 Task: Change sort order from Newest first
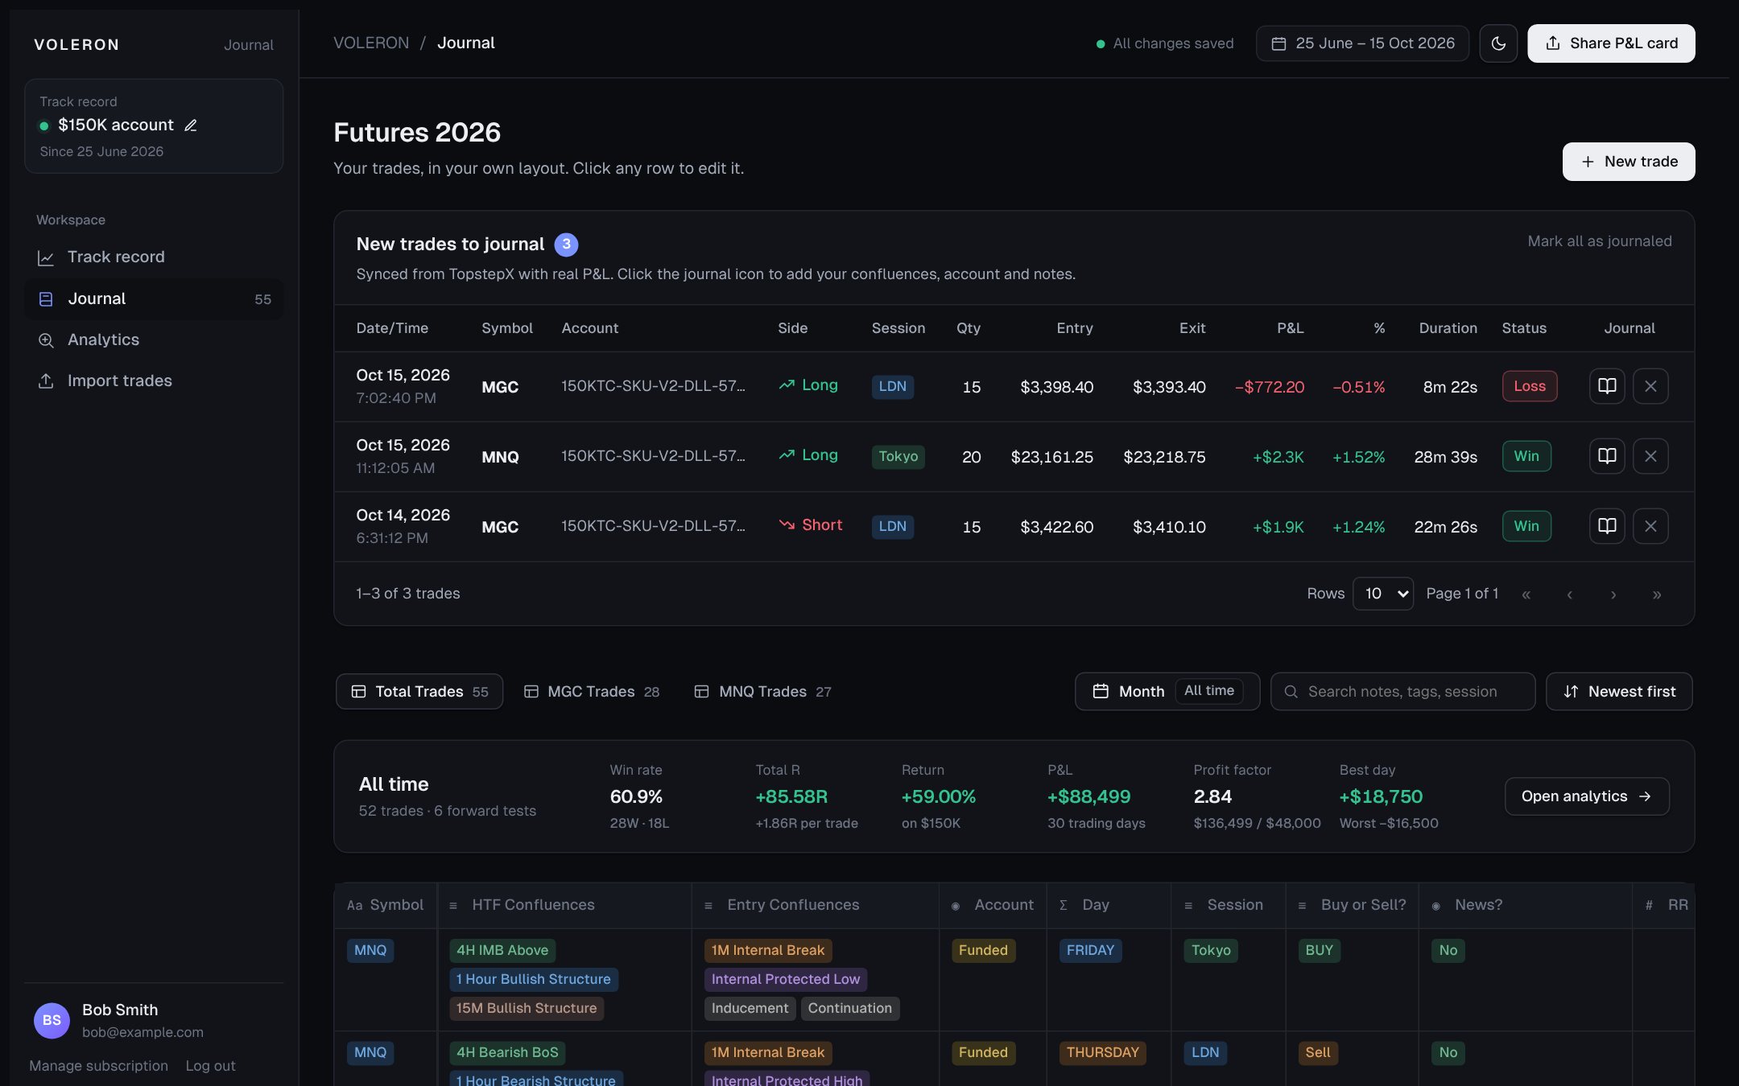pos(1619,692)
